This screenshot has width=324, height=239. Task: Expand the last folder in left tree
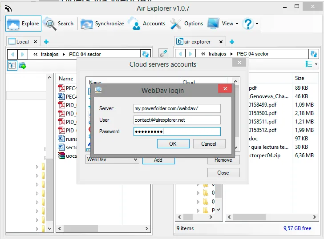[37, 229]
